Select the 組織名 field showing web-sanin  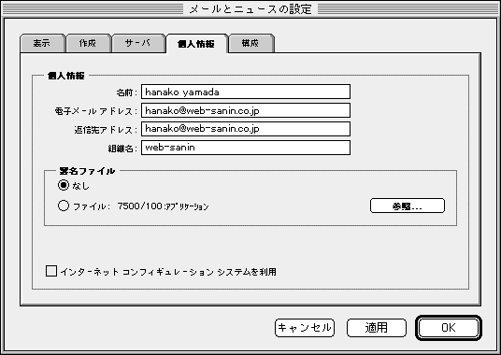pos(246,148)
